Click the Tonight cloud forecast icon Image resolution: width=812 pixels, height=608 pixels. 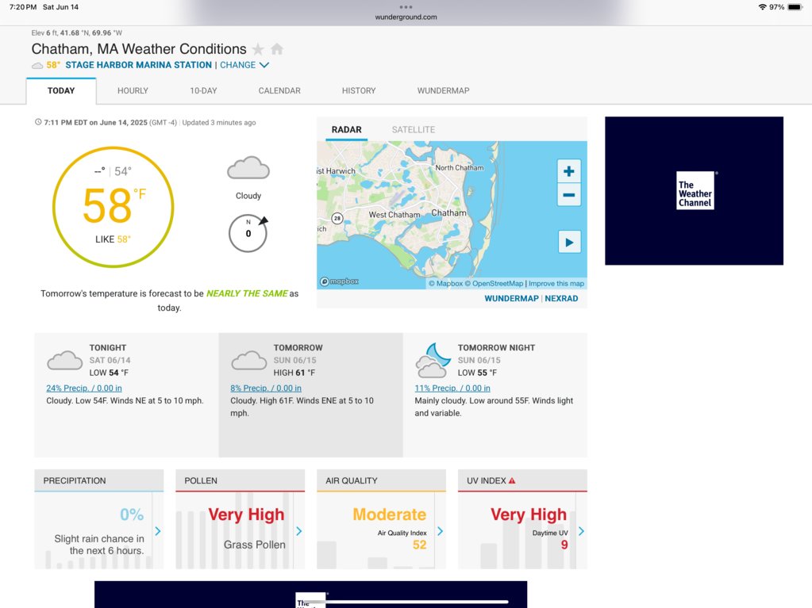pos(64,361)
